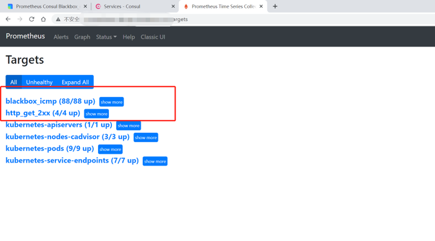435x241 pixels.
Task: Expand blackbox_icmp with show more
Action: (x=111, y=102)
